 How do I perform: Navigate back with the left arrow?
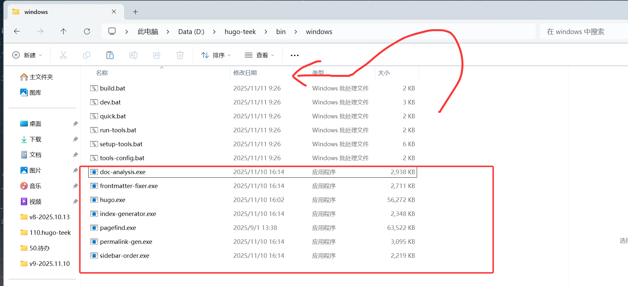[x=17, y=31]
